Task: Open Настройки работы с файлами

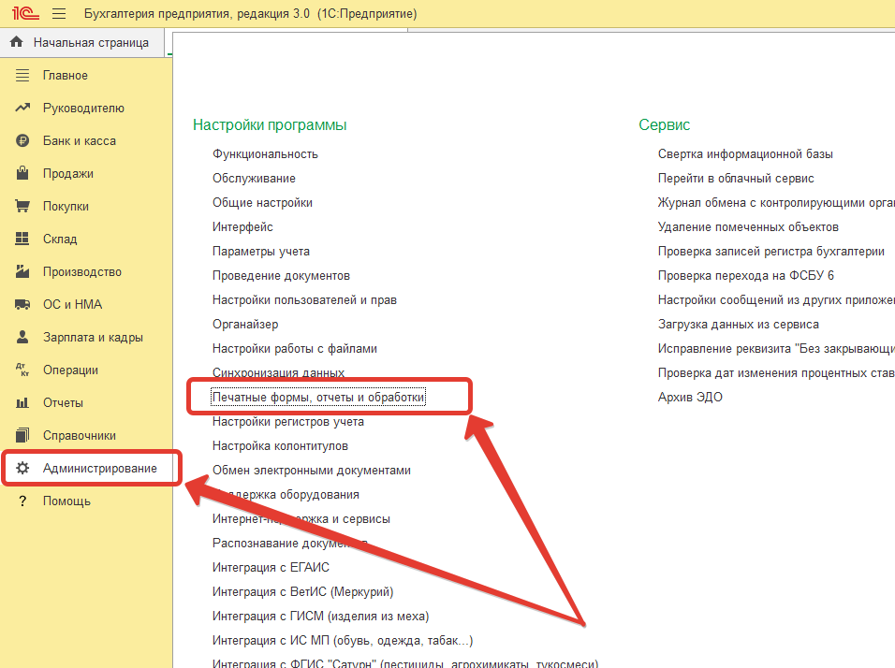Action: coord(295,349)
